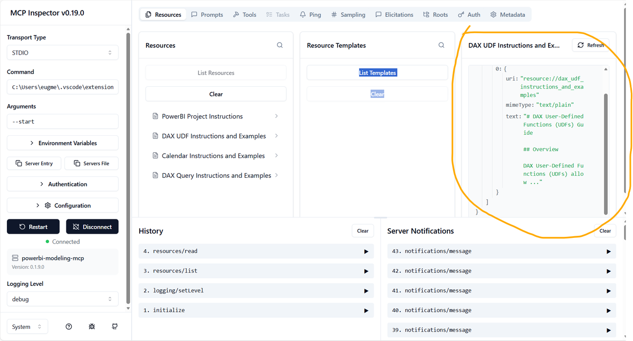Expand history entry 4. resources/read
Screen dimensions: 633x341
pos(256,251)
